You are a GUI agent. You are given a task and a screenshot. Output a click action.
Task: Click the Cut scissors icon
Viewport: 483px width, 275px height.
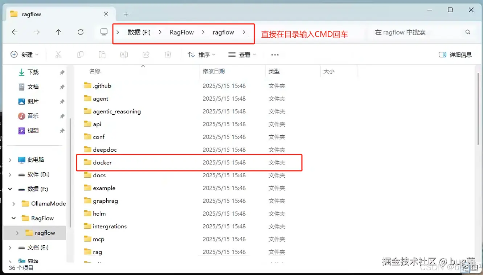pos(58,55)
